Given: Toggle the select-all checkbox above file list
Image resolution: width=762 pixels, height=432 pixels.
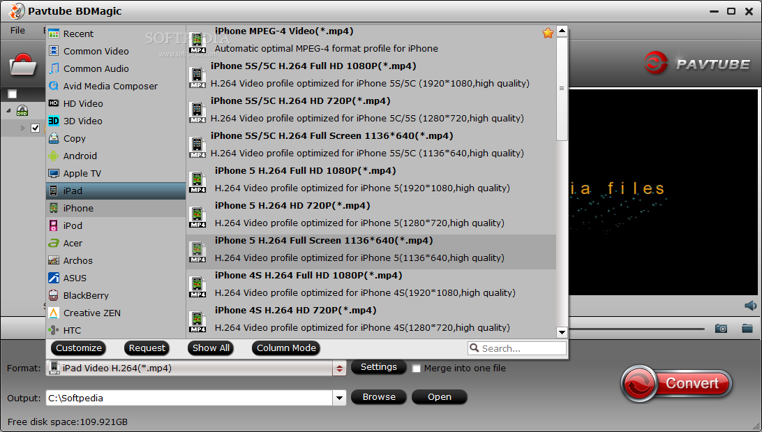Looking at the screenshot, I should tap(12, 94).
